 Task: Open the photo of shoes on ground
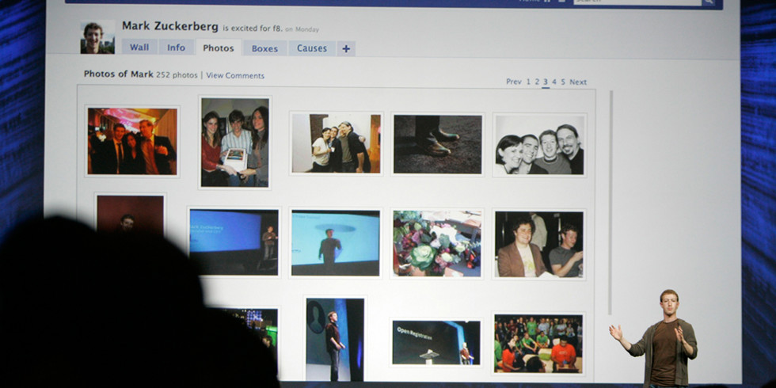tap(438, 144)
